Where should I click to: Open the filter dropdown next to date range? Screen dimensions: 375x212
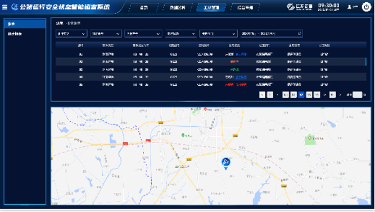[x=218, y=34]
